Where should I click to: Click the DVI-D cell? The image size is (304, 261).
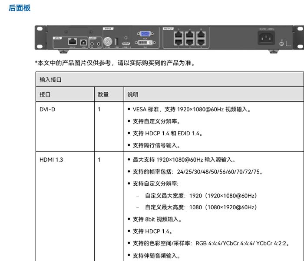[65, 127]
